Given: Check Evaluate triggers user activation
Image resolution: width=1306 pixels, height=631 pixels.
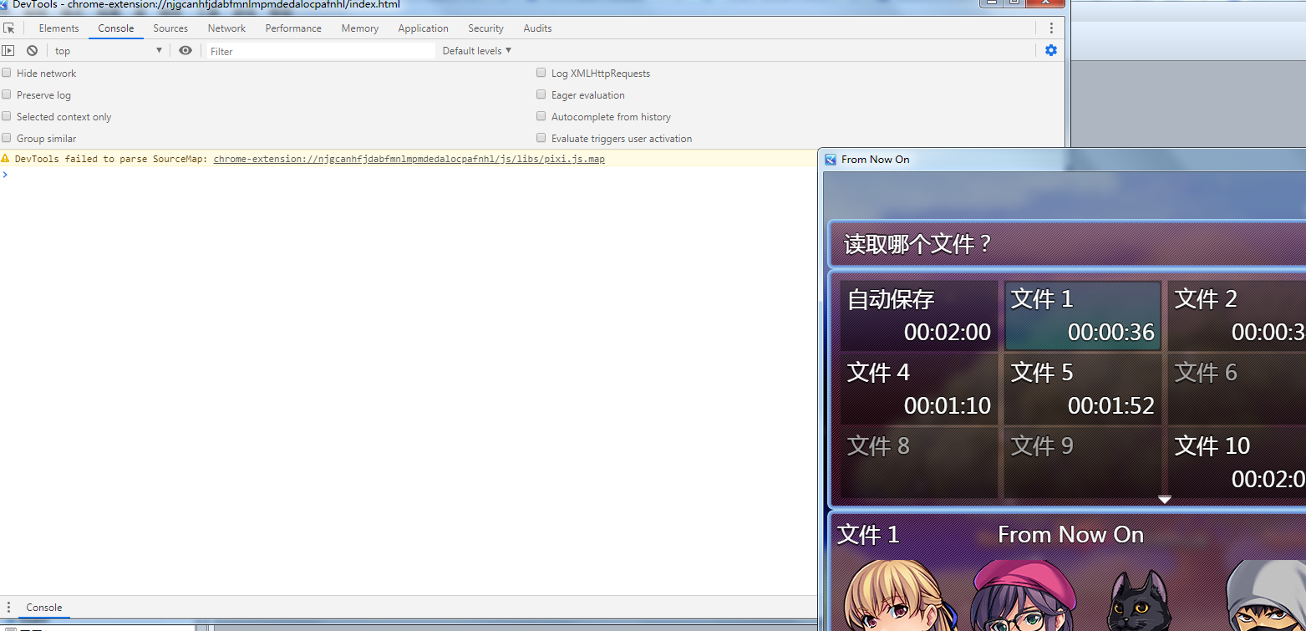Looking at the screenshot, I should coord(541,138).
